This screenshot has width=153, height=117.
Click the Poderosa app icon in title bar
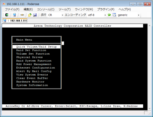pos(4,4)
